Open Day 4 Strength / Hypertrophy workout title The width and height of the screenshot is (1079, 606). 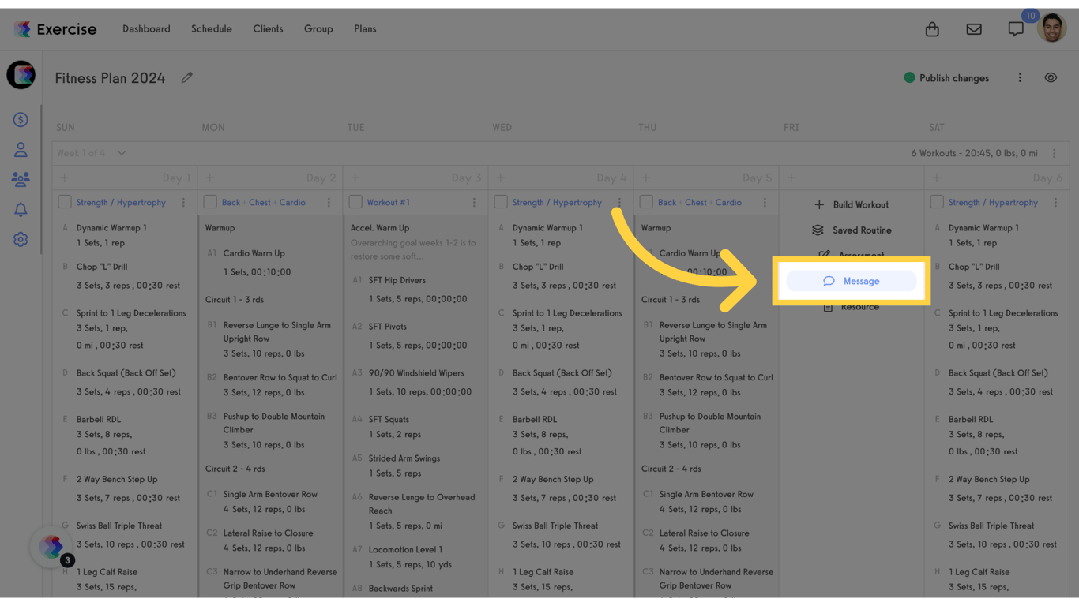(x=557, y=203)
